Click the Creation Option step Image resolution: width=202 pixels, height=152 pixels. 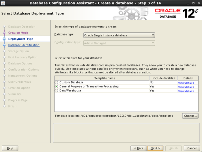[19, 88]
